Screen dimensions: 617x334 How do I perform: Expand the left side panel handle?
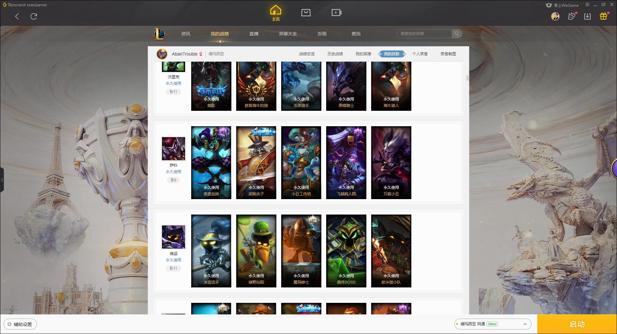click(x=2, y=180)
